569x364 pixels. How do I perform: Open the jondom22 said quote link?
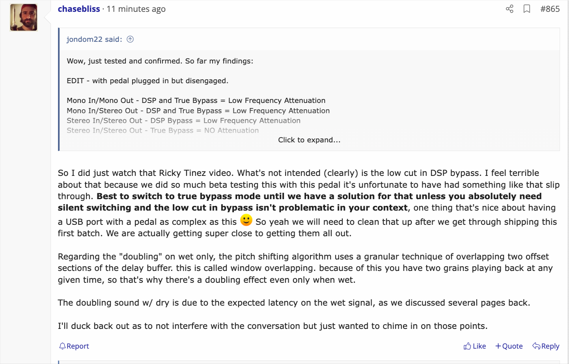(x=94, y=39)
